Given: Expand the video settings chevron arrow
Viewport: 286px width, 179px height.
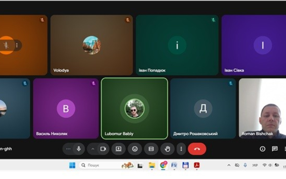Looking at the screenshot, I should [x=93, y=149].
